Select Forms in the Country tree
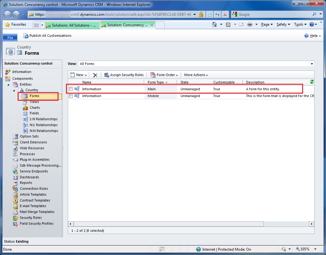 (x=34, y=96)
